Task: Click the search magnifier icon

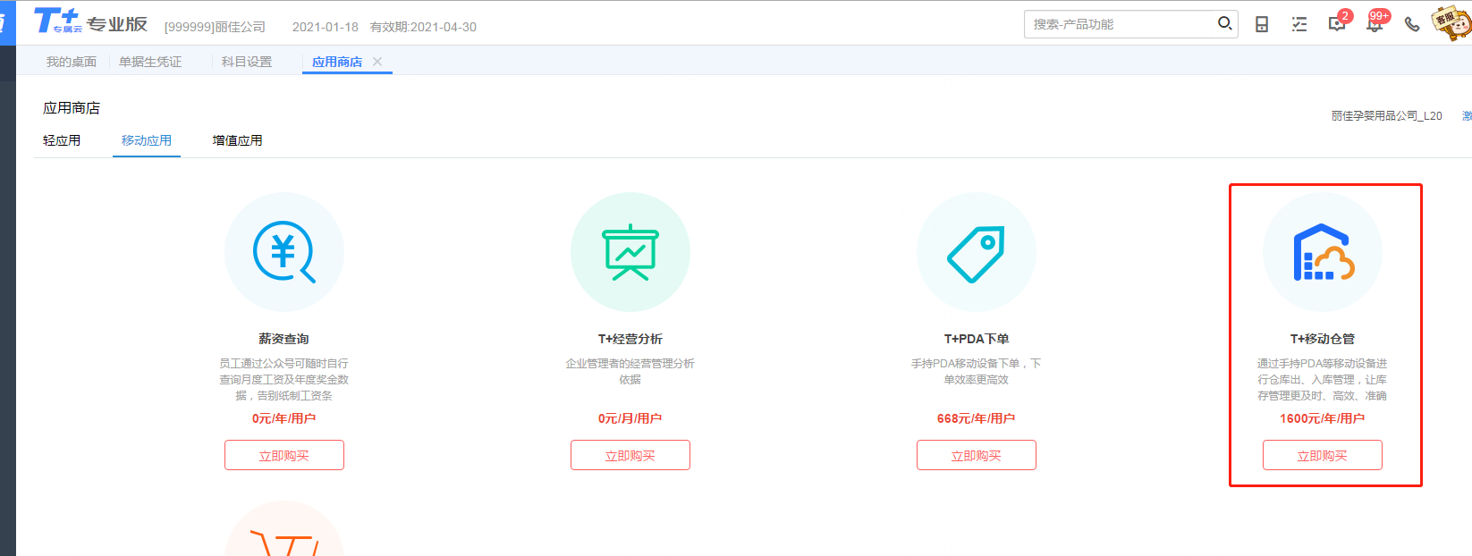Action: 1224,23
